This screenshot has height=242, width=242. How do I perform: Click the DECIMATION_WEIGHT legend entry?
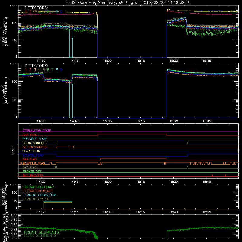click(38, 191)
